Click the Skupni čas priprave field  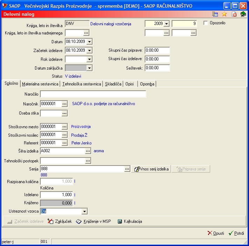tap(157, 50)
